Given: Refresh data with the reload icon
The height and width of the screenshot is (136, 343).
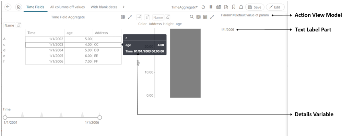Looking at the screenshot, I should (203, 7).
